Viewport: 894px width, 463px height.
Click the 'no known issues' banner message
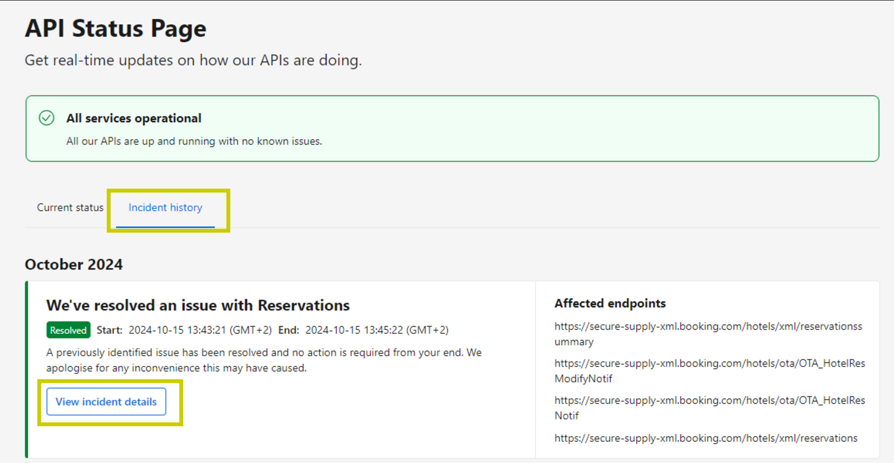pyautogui.click(x=194, y=141)
